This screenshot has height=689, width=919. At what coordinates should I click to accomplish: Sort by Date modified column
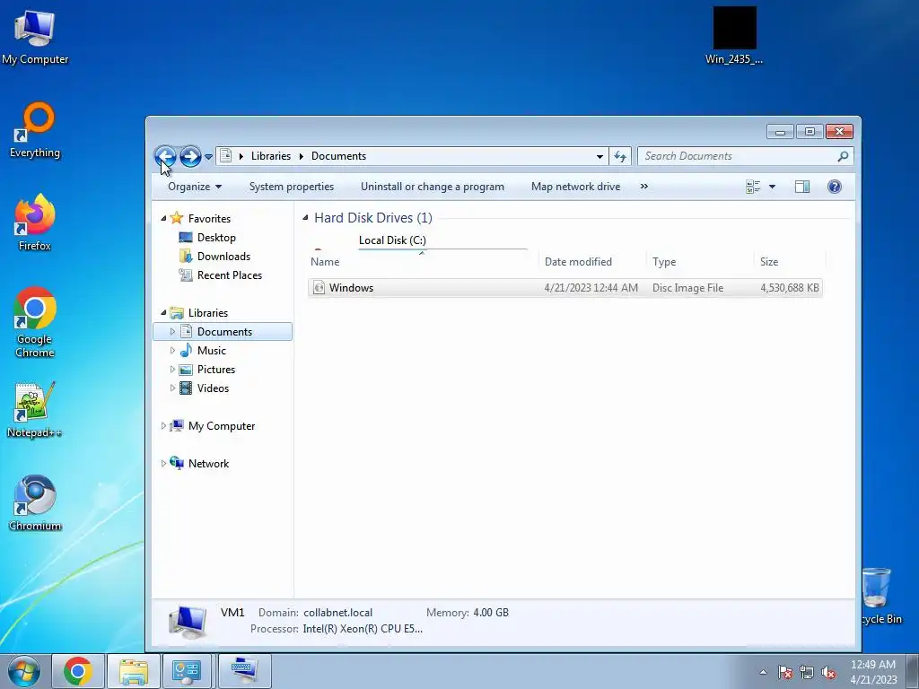coord(592,262)
